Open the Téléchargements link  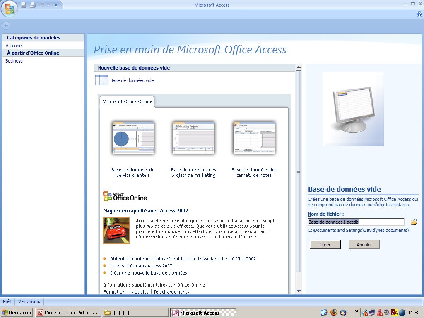[171, 292]
